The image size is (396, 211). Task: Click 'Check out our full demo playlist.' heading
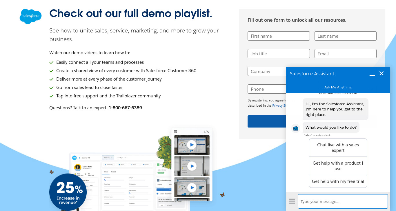131,14
